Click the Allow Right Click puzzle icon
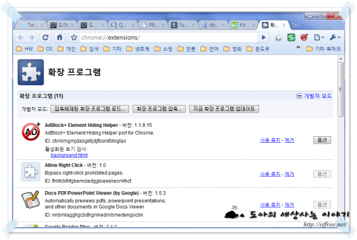This screenshot has width=357, height=240. point(30,172)
